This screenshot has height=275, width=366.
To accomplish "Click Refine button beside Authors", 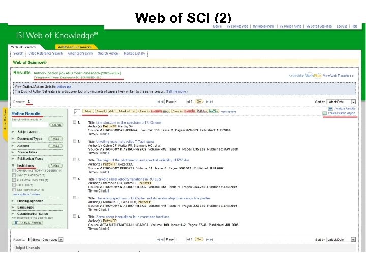I will 55,146.
